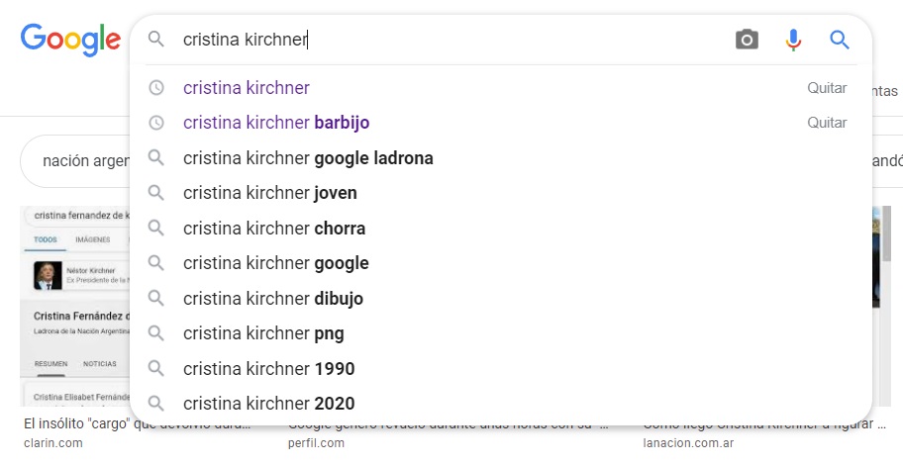Click the blue magnifier search button
903x465 pixels.
840,40
